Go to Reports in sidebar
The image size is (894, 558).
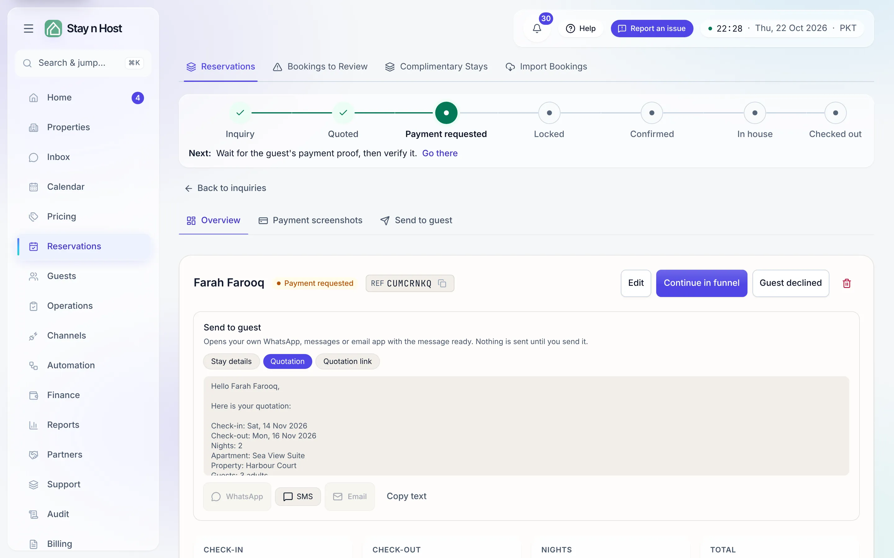(x=83, y=425)
